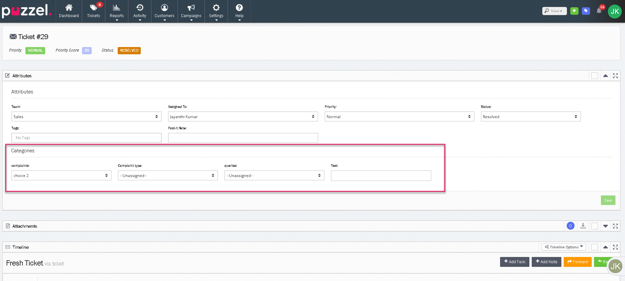Expand Attributes panel to fullscreen
This screenshot has width=625, height=281.
pyautogui.click(x=615, y=76)
